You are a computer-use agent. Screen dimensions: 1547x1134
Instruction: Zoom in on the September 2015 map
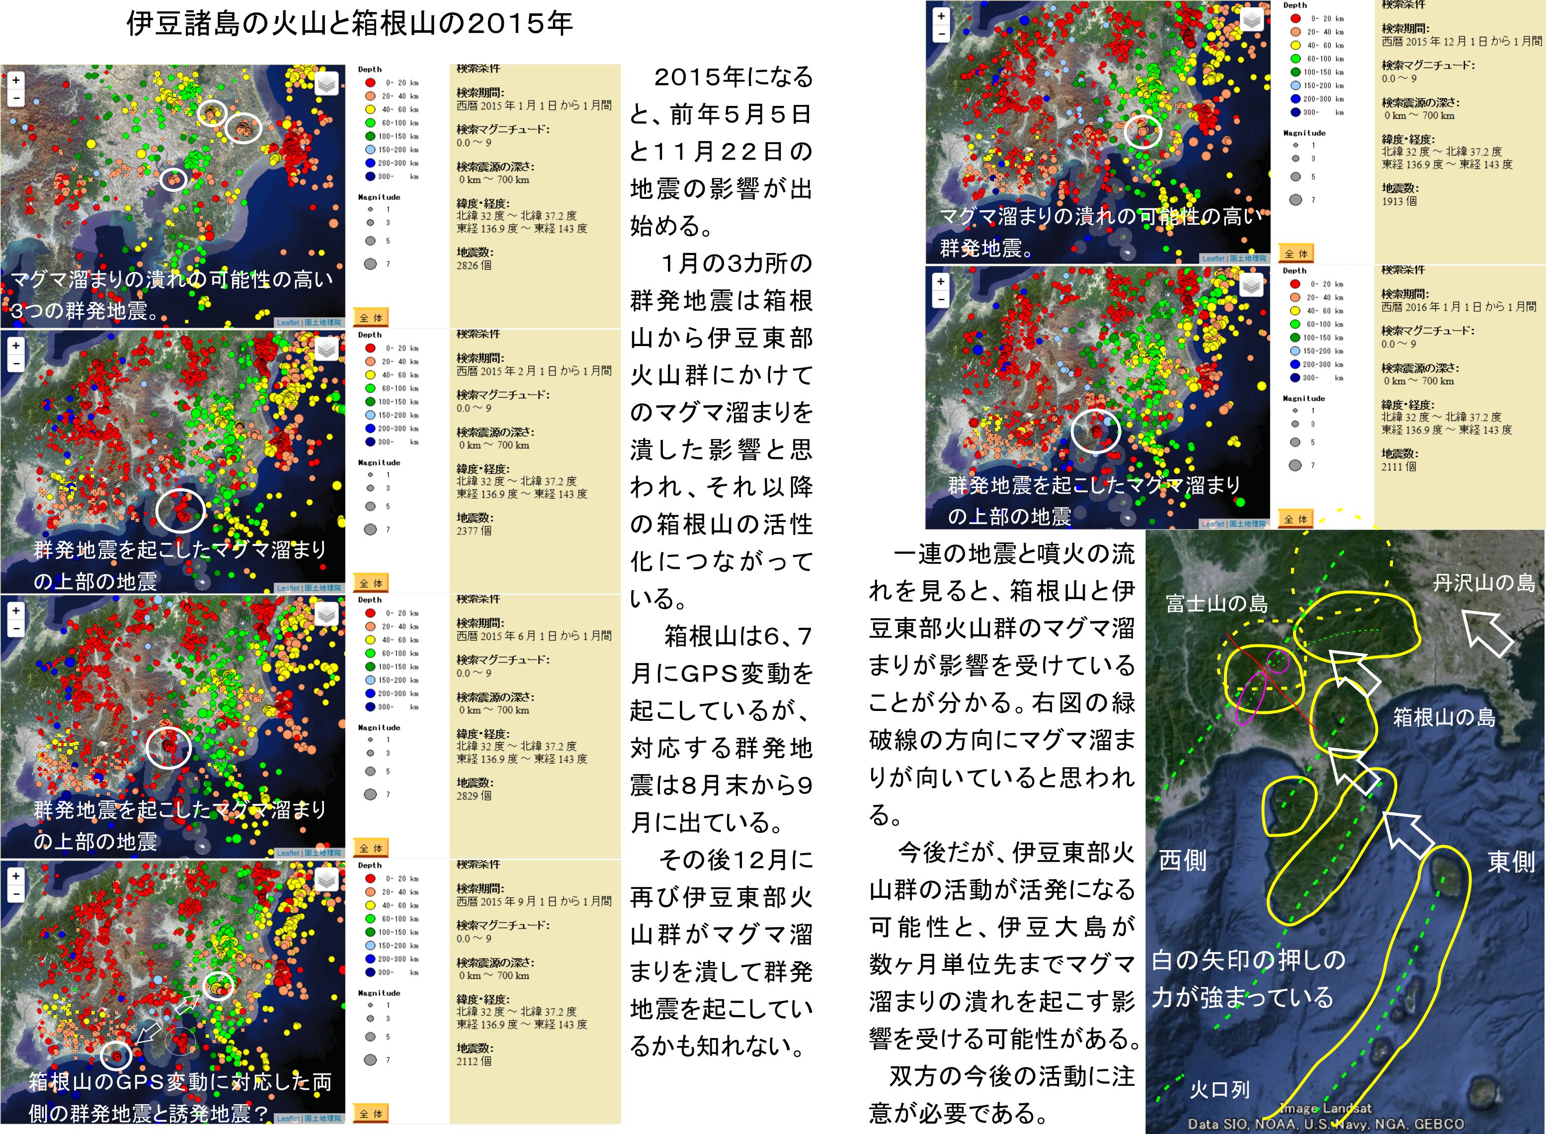[16, 876]
